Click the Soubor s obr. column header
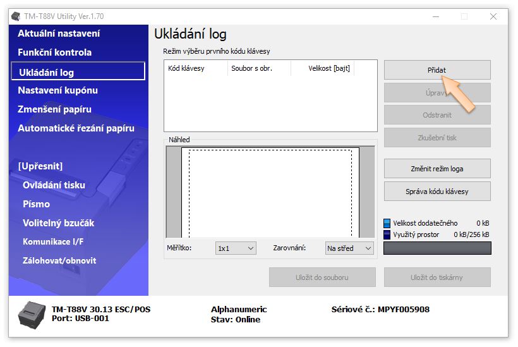This screenshot has width=518, height=347. tap(260, 68)
